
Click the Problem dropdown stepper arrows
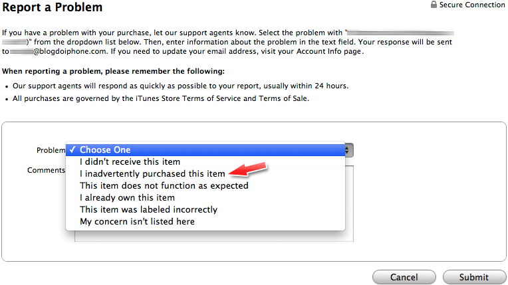[x=349, y=150]
